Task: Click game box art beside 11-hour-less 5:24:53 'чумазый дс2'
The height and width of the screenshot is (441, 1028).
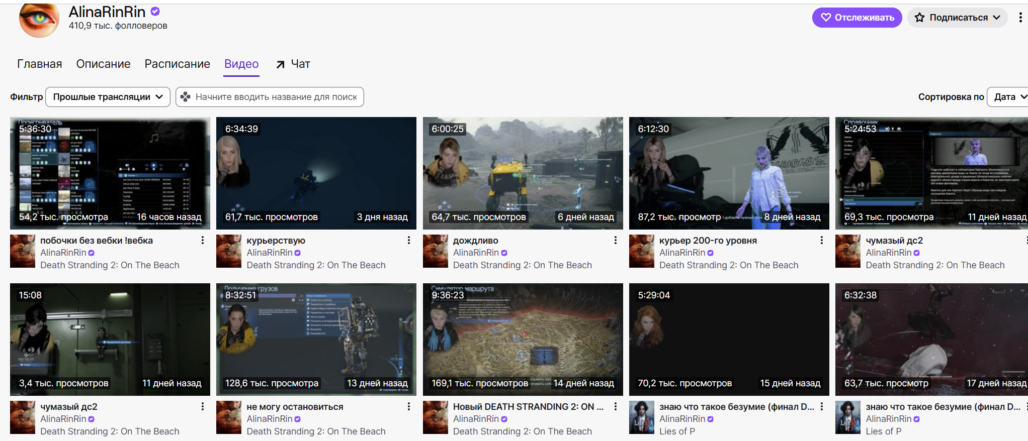Action: coord(848,251)
